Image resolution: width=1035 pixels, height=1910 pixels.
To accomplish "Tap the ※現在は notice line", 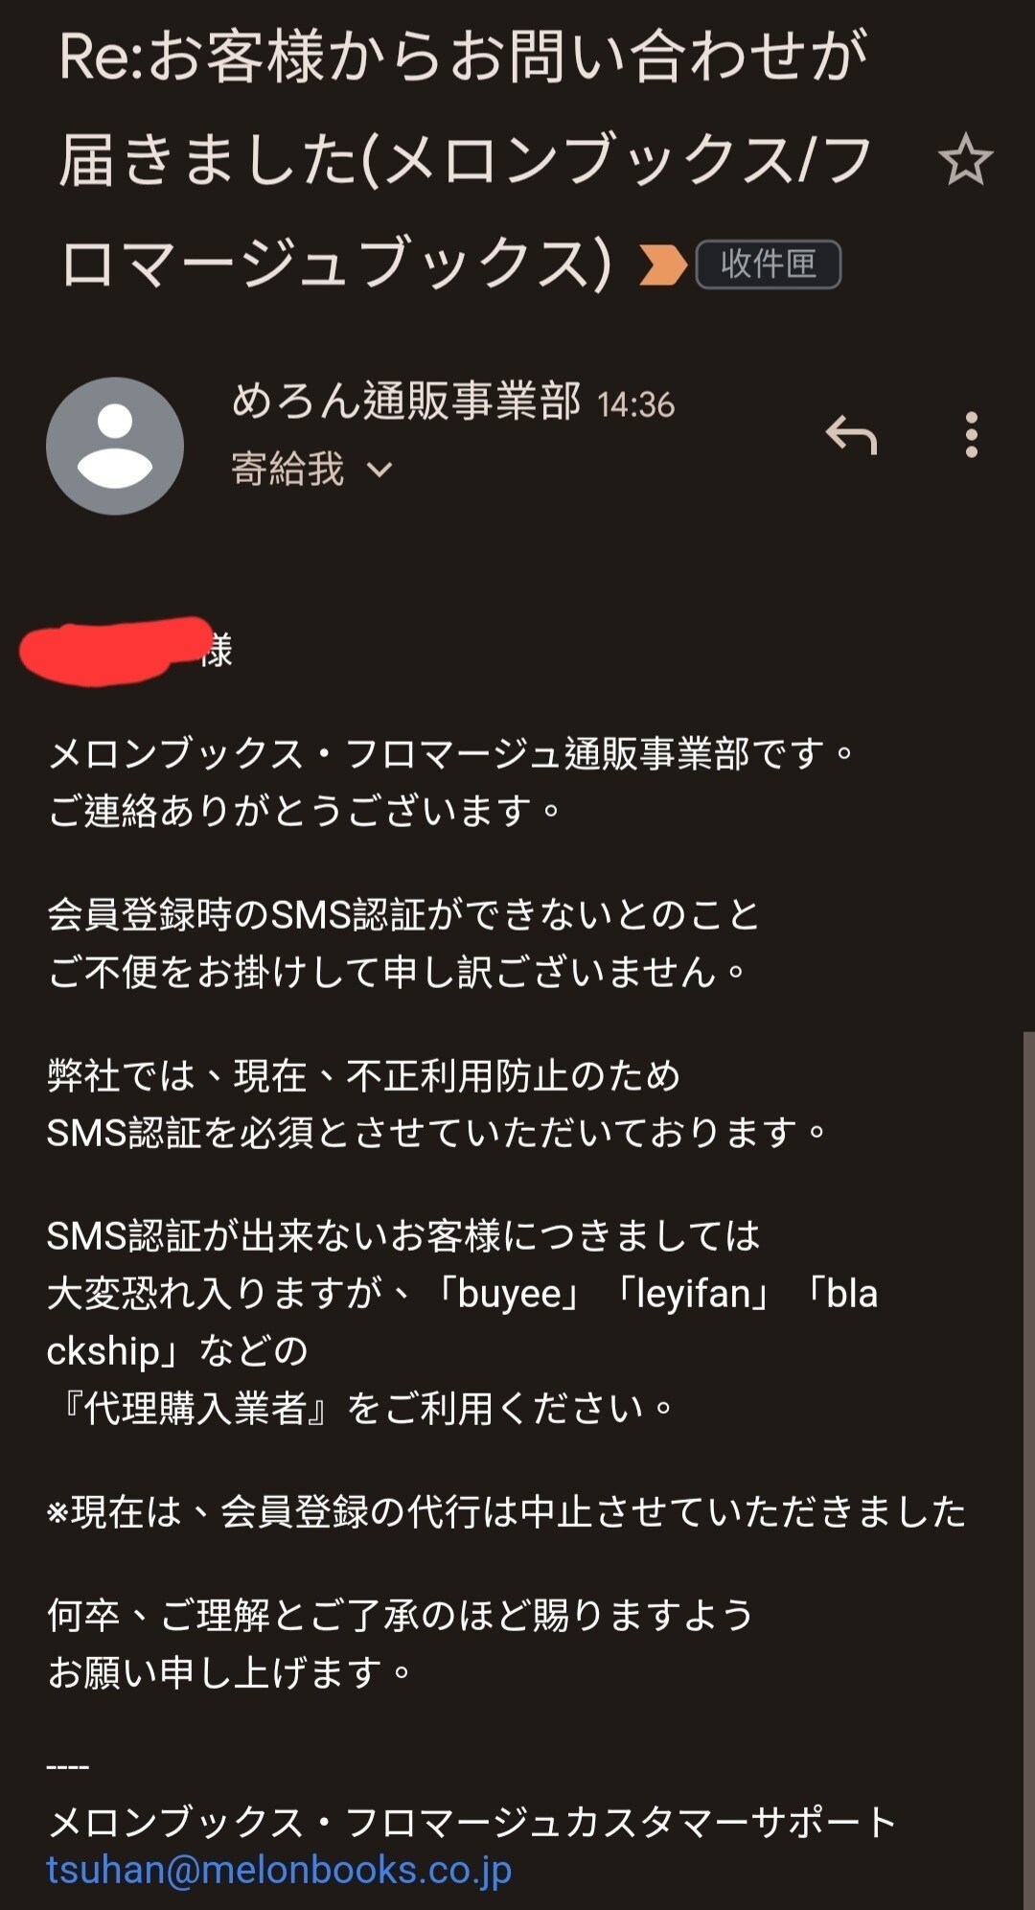I will (x=506, y=1512).
